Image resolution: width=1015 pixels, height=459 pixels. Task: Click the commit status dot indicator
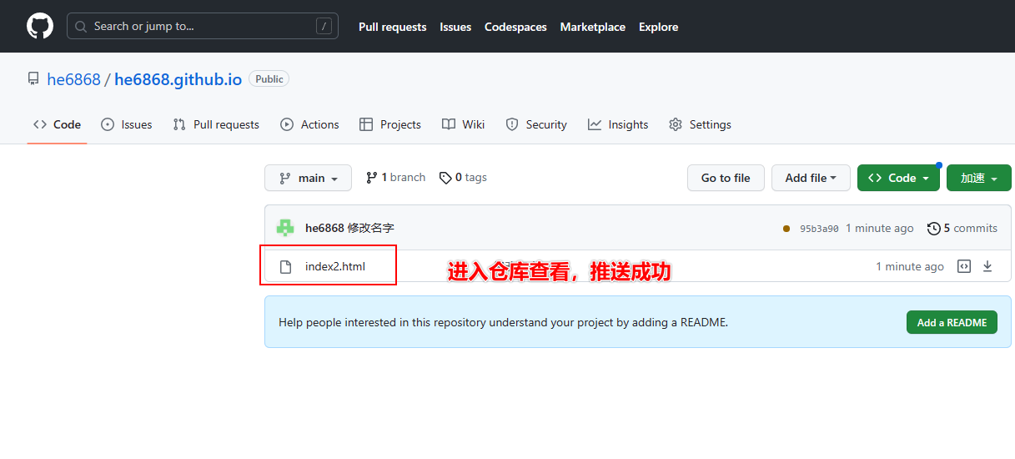click(786, 229)
